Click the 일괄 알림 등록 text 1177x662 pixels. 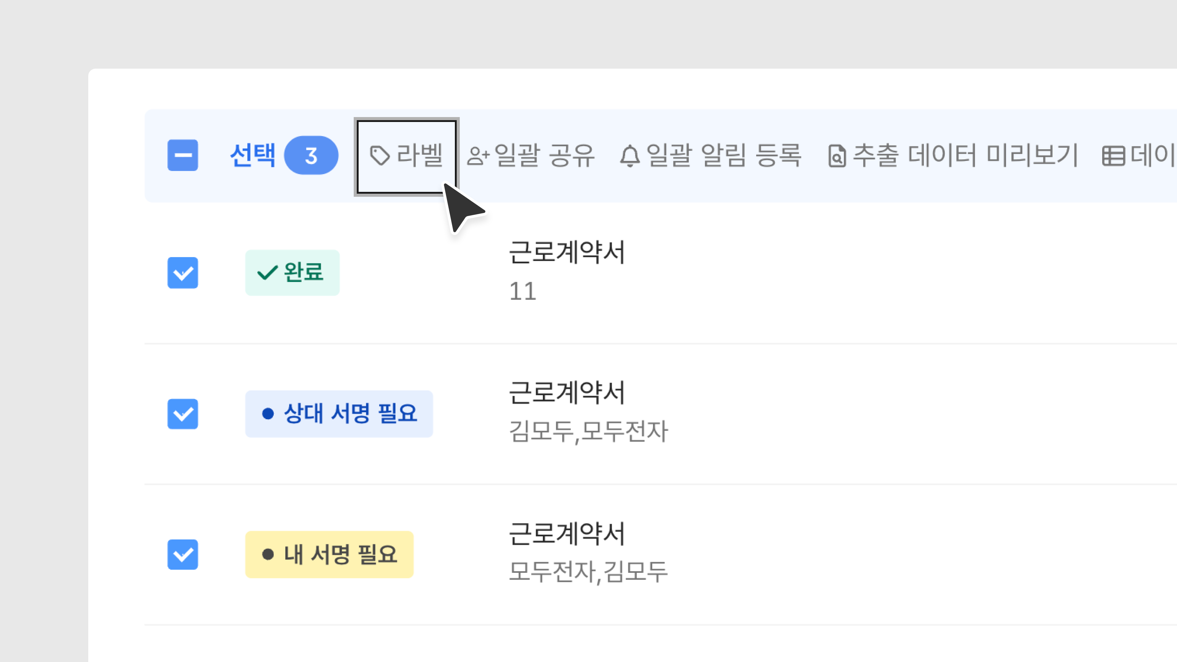[723, 155]
